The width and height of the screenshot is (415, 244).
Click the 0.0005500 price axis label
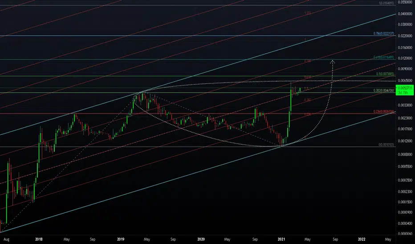(405, 166)
